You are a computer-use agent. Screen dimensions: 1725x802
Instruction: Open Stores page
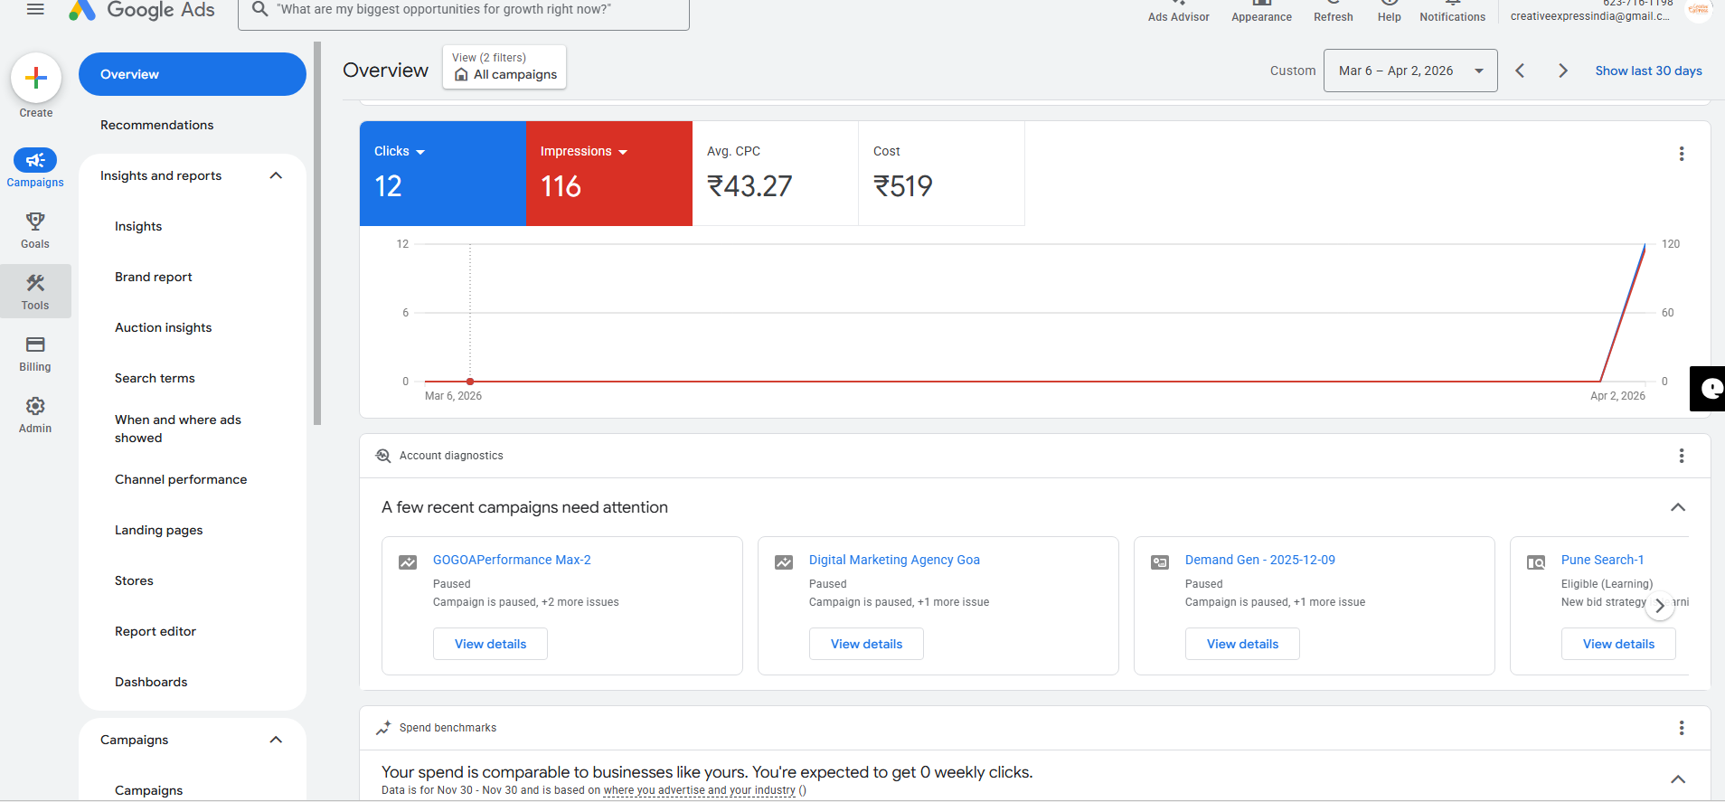coord(134,580)
